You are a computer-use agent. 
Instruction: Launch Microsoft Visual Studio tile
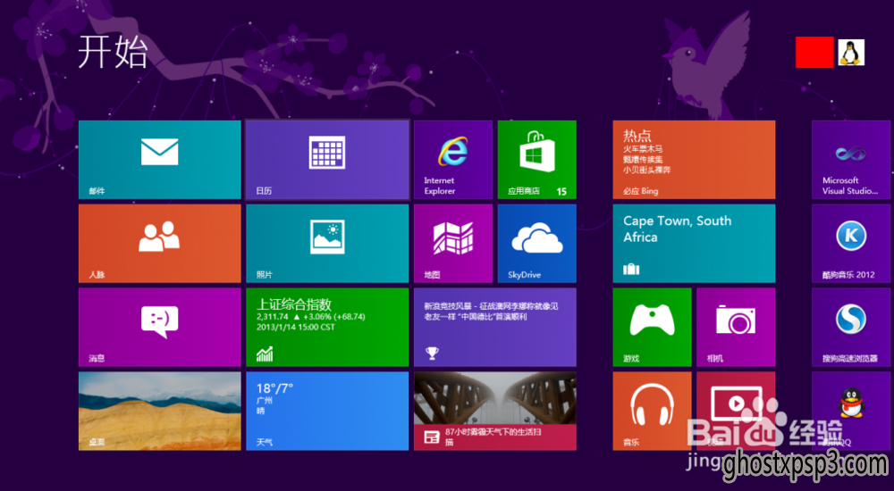click(851, 160)
